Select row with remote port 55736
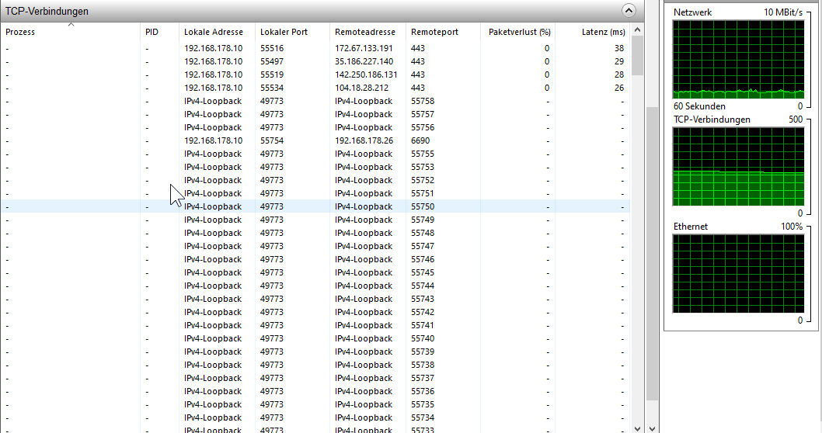Image resolution: width=822 pixels, height=433 pixels. (315, 391)
